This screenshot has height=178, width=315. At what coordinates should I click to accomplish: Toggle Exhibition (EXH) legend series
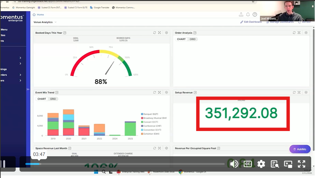point(150,134)
